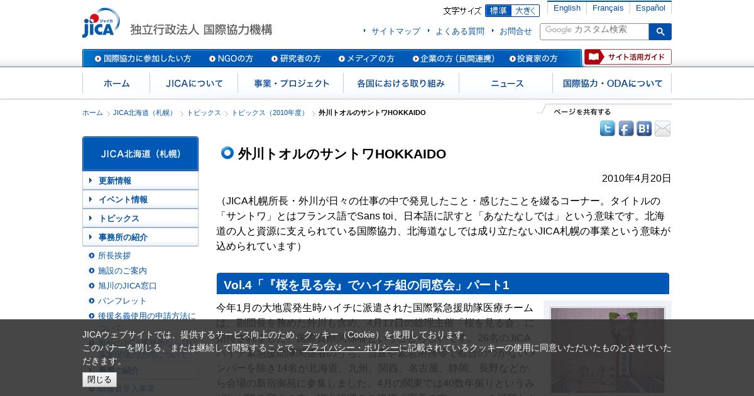Expand 事務所の紹介 in sidebar
The width and height of the screenshot is (754, 396).
tap(140, 237)
